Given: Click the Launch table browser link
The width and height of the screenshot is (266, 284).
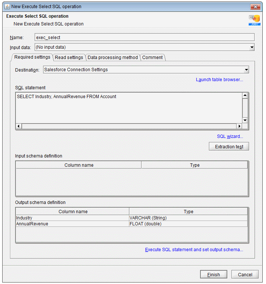Looking at the screenshot, I should point(219,79).
